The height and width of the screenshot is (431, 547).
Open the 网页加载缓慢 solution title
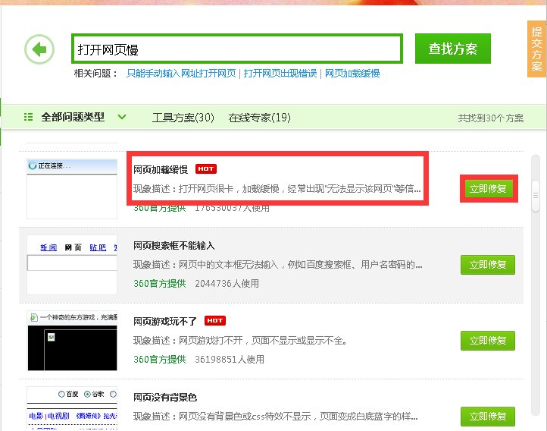pyautogui.click(x=161, y=169)
